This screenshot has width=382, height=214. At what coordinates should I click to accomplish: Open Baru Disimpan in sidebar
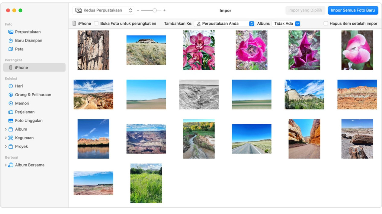[x=34, y=40]
